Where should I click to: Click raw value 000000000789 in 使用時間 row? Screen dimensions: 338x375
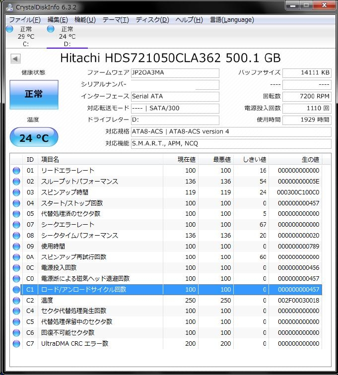click(x=298, y=247)
